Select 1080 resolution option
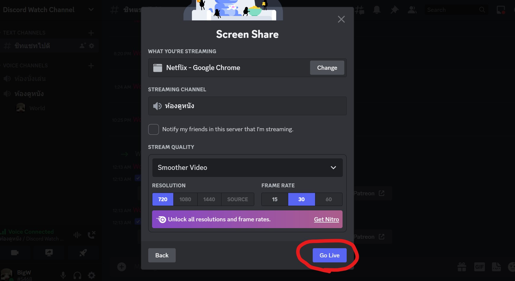The height and width of the screenshot is (281, 515). click(x=185, y=199)
